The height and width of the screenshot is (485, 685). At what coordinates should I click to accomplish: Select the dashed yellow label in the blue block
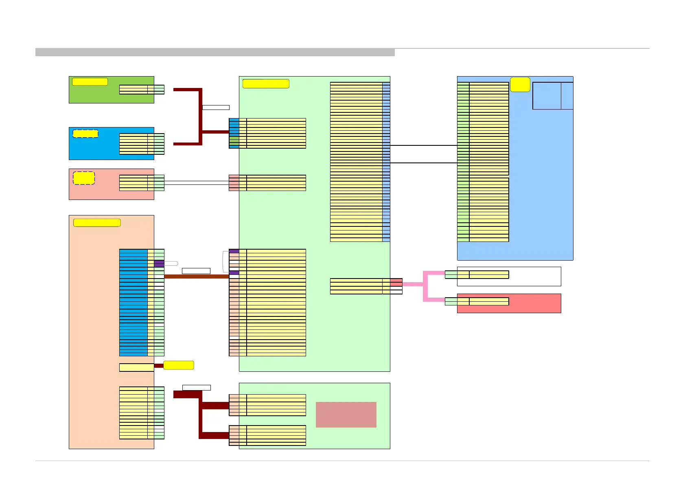[x=85, y=134]
